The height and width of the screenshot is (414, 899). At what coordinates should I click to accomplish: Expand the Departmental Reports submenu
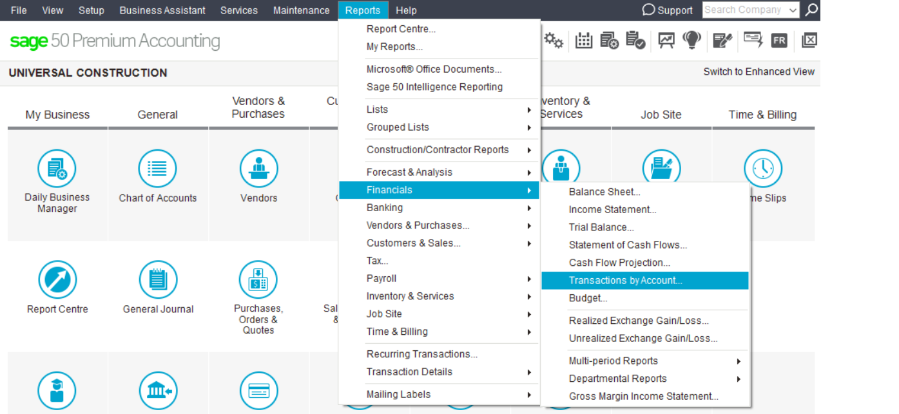[x=645, y=379]
